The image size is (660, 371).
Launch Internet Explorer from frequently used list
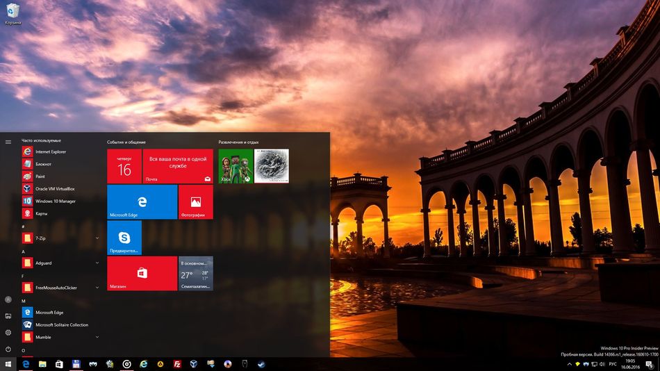(x=61, y=151)
